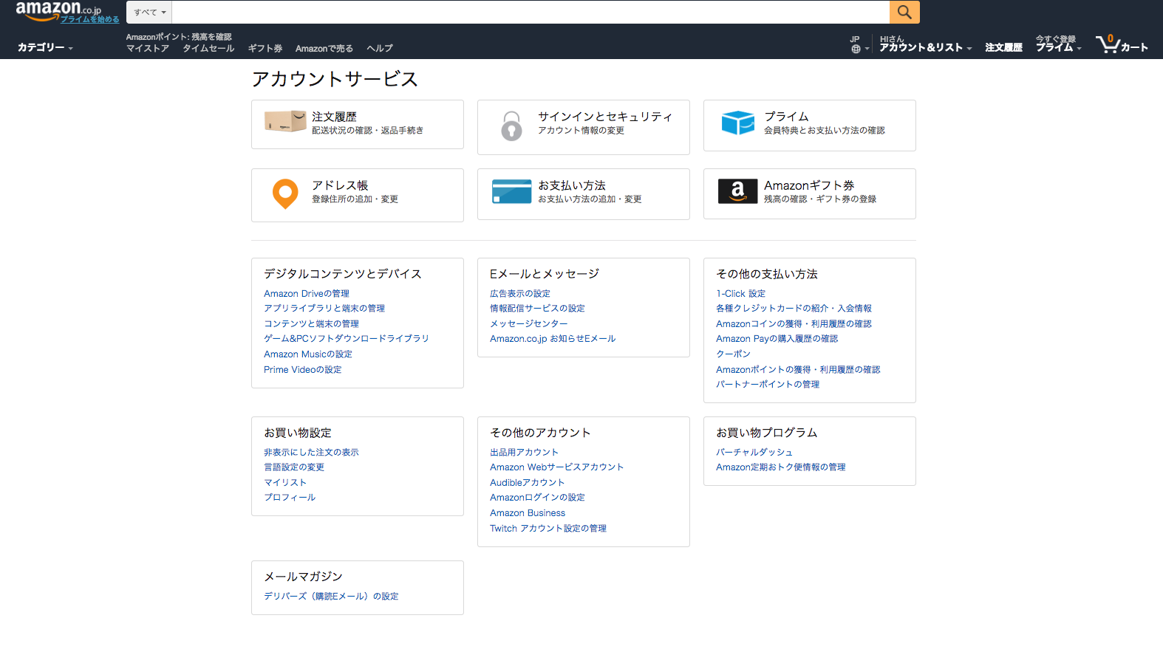Screen dimensions: 1163x652
Task: Click 非表示にした注文の表示 link
Action: (x=311, y=453)
